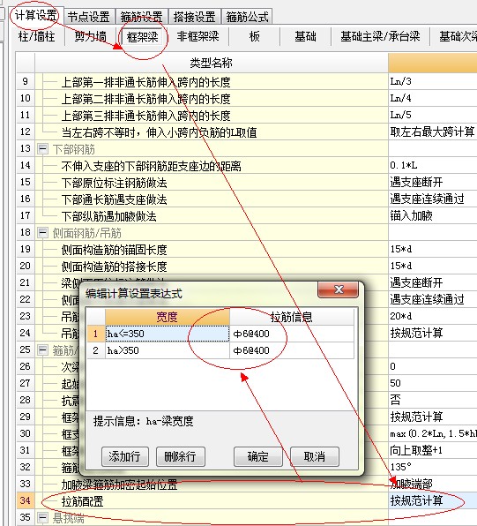Screen dimensions: 477x526
Task: Click the Ln/4 value cell
Action: click(433, 98)
